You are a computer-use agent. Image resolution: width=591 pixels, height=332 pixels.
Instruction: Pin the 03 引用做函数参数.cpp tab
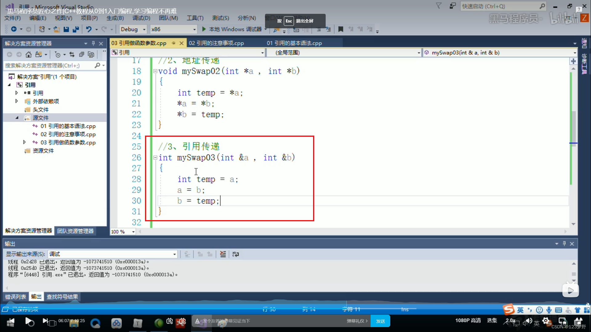coord(174,43)
